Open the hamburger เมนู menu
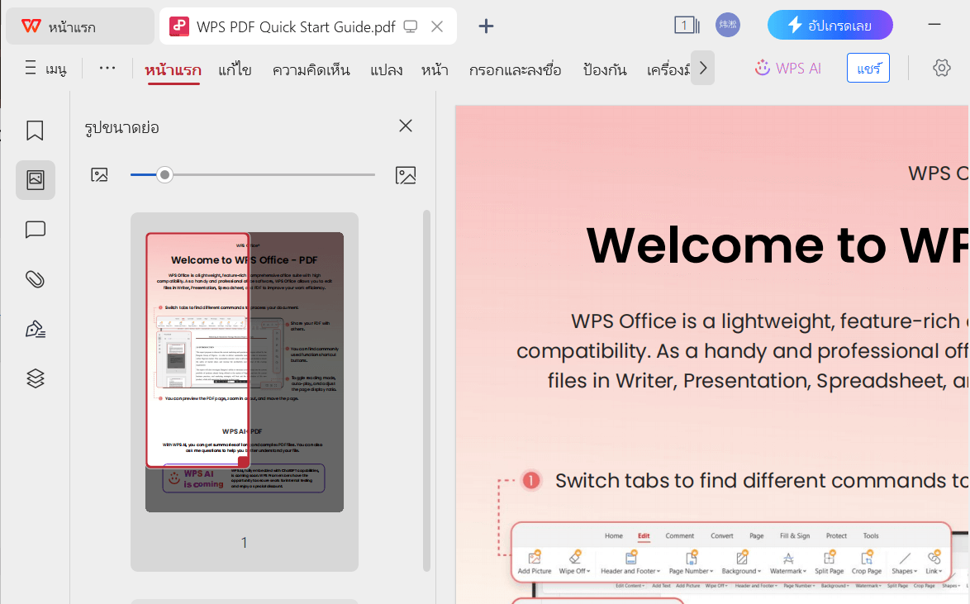This screenshot has width=970, height=604. [x=45, y=68]
